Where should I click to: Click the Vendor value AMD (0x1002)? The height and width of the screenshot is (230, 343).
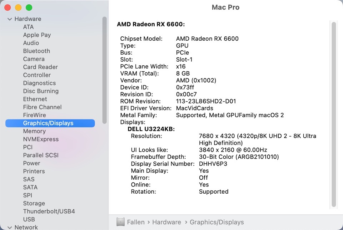click(x=196, y=80)
